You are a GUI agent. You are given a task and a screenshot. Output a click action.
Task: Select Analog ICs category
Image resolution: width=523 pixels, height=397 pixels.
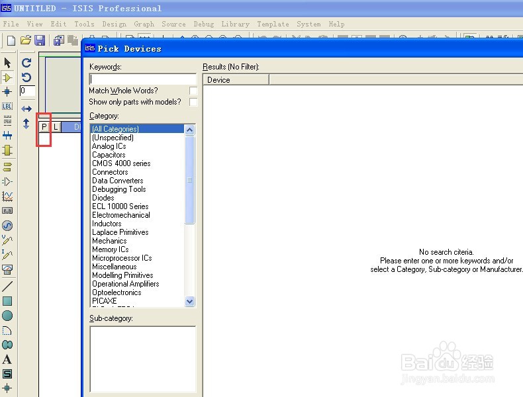tap(109, 146)
